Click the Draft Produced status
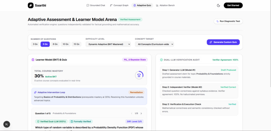The image size is (271, 131). (x=228, y=70)
